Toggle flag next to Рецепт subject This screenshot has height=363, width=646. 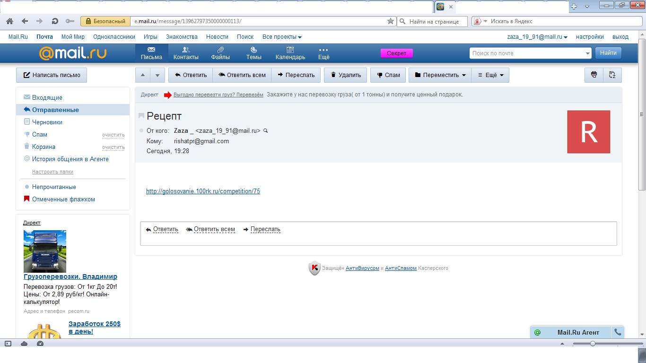click(x=141, y=116)
